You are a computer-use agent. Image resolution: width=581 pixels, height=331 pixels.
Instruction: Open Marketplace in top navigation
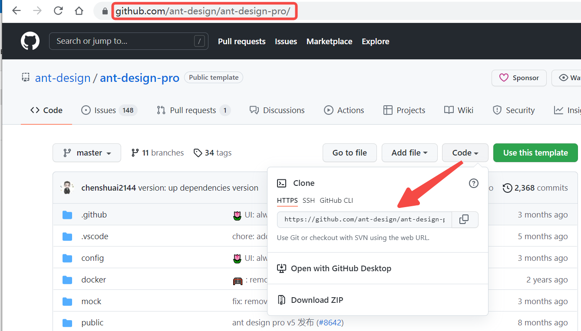point(330,42)
